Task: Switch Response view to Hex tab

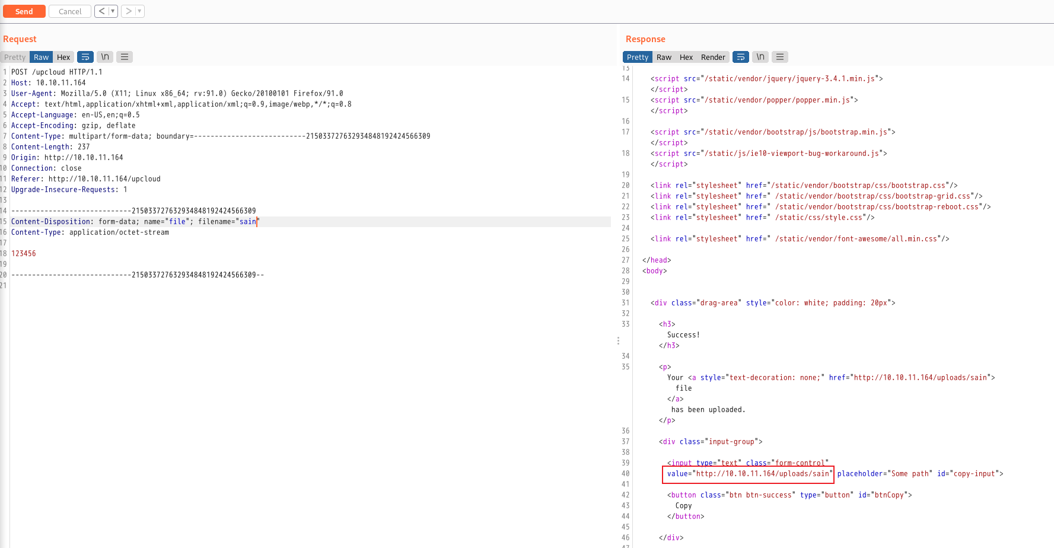Action: coord(686,57)
